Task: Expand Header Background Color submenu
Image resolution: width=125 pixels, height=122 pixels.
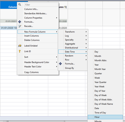Action: click(37, 62)
